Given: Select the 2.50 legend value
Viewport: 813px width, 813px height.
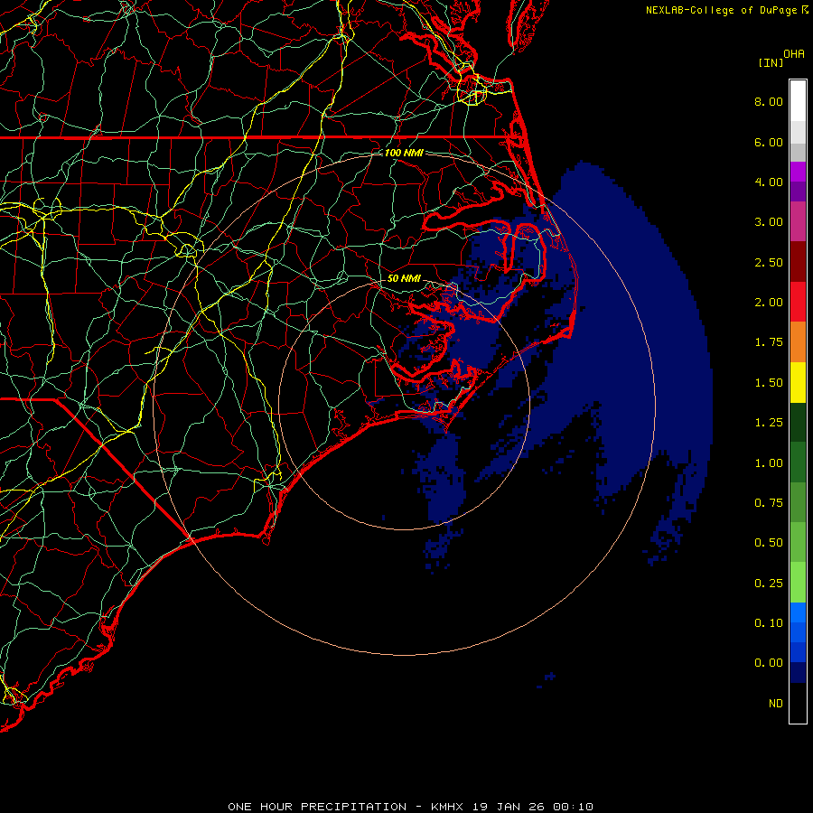Looking at the screenshot, I should [769, 262].
